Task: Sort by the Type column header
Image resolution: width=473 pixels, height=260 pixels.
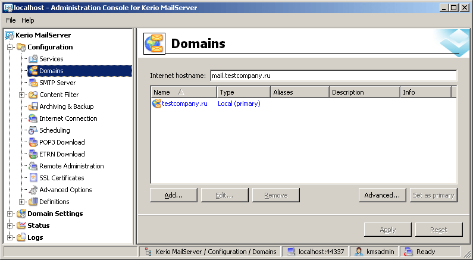Action: pyautogui.click(x=243, y=92)
